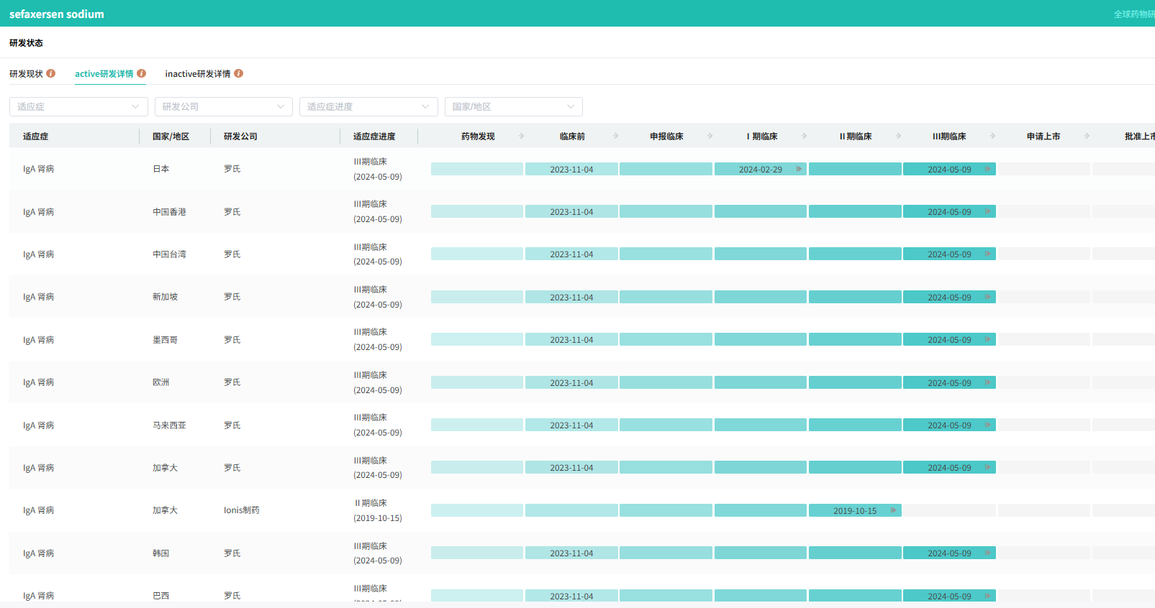Open the 国家/地区 filter dropdown
This screenshot has height=608, width=1155.
514,106
